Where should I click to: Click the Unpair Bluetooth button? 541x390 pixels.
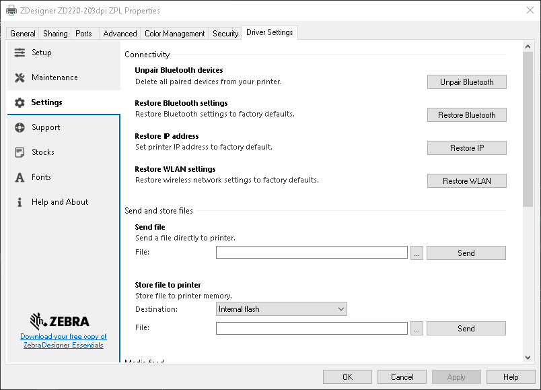pyautogui.click(x=466, y=82)
